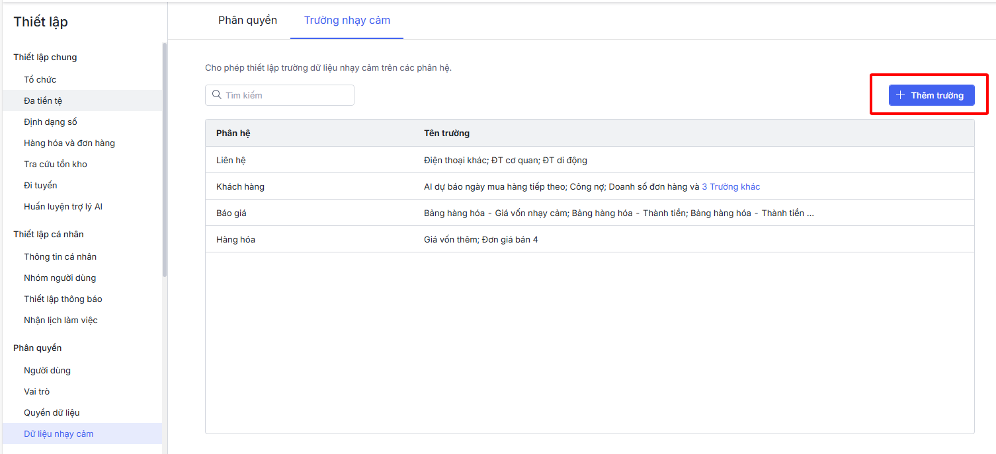This screenshot has width=996, height=454.
Task: Click the Phân hệ column header
Action: pyautogui.click(x=233, y=133)
